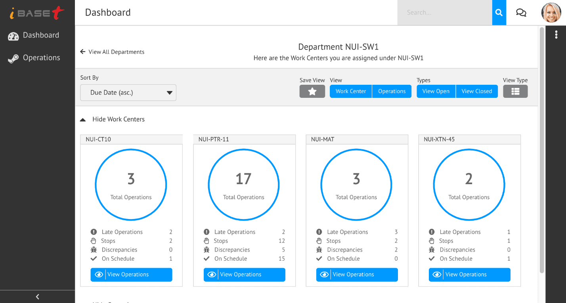Click the search magnifier icon
This screenshot has height=303, width=566.
[499, 12]
